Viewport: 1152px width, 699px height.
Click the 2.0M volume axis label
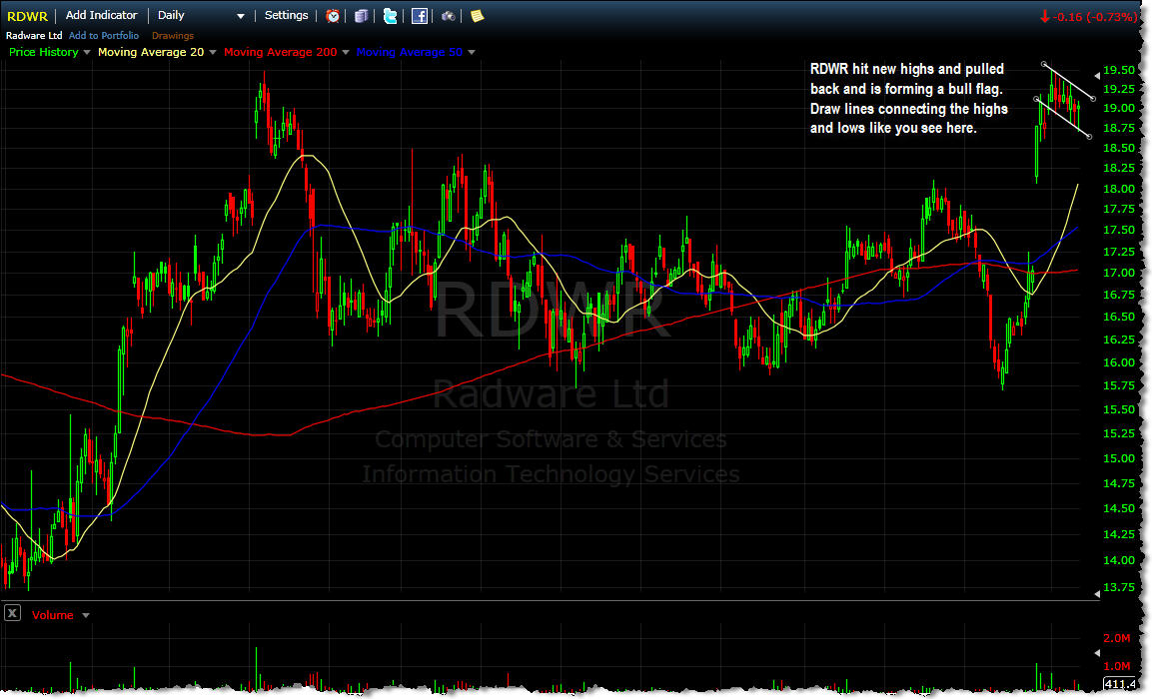(x=1117, y=638)
